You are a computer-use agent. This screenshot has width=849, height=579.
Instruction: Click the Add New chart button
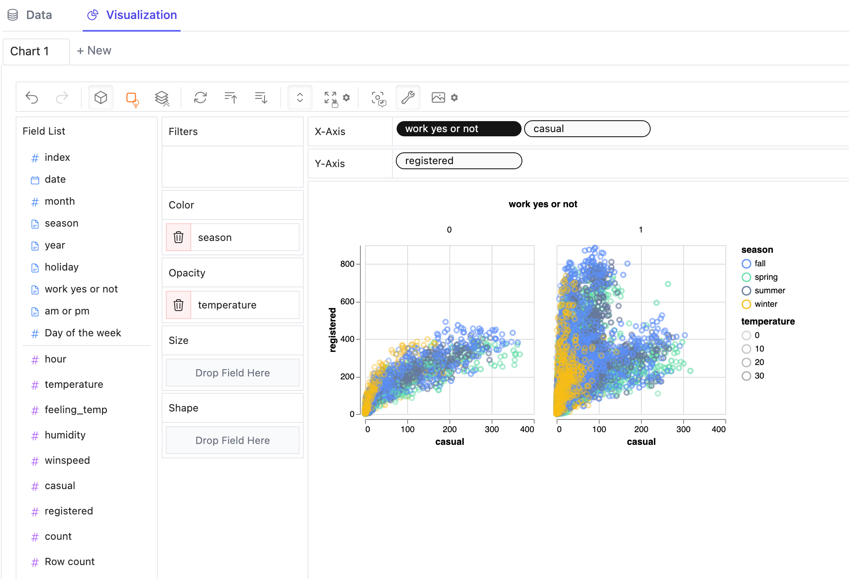pyautogui.click(x=94, y=50)
